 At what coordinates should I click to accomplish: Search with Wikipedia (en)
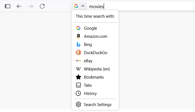pos(95,69)
